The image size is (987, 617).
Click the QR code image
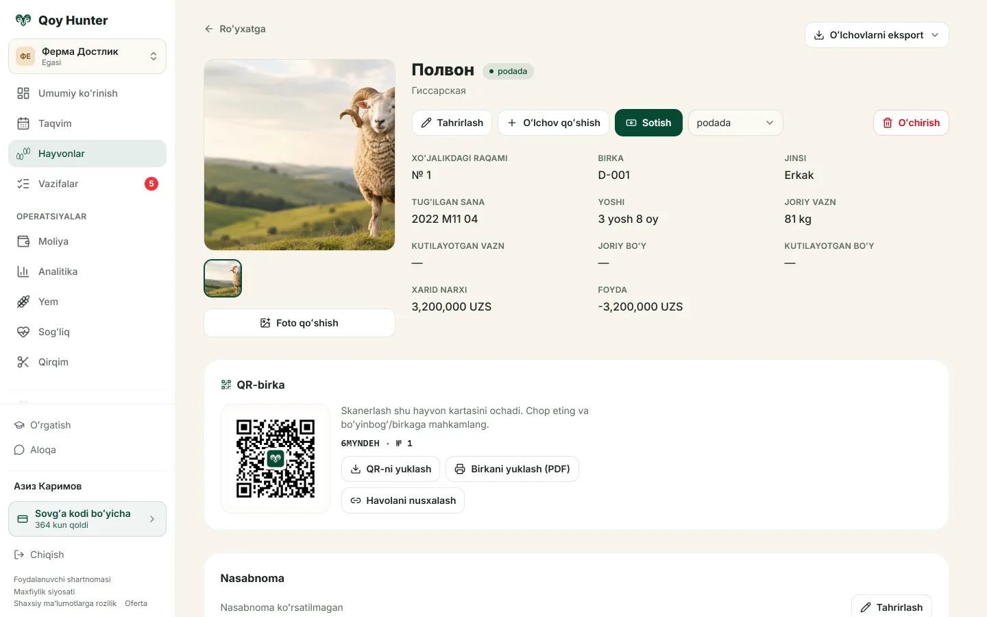(276, 459)
